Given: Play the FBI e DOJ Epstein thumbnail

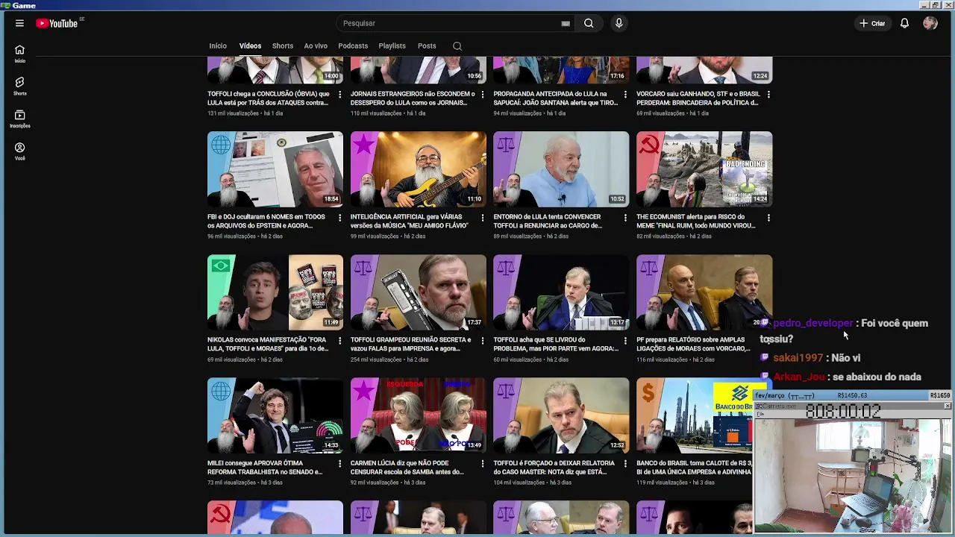Looking at the screenshot, I should click(275, 169).
